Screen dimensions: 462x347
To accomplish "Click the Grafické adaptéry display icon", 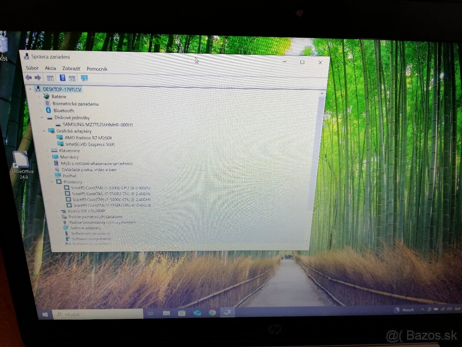I will pyautogui.click(x=51, y=131).
